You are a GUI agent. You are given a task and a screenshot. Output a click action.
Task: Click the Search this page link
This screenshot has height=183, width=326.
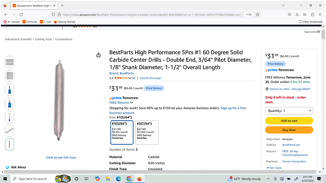[151, 78]
